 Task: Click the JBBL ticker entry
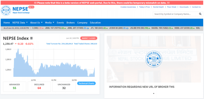[x=56, y=28]
